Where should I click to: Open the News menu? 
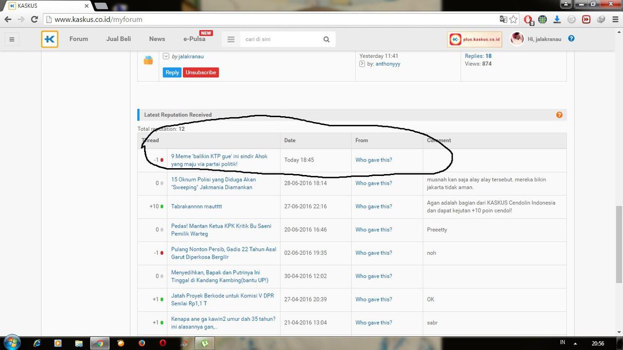(x=157, y=39)
